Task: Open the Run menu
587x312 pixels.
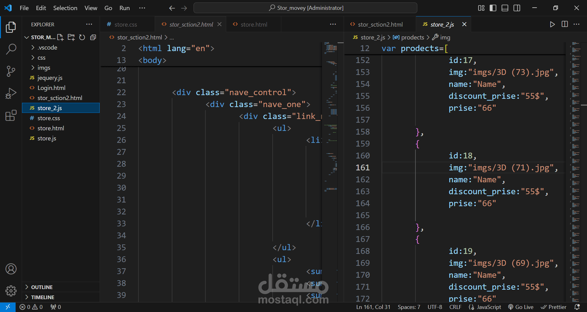Action: pos(124,8)
